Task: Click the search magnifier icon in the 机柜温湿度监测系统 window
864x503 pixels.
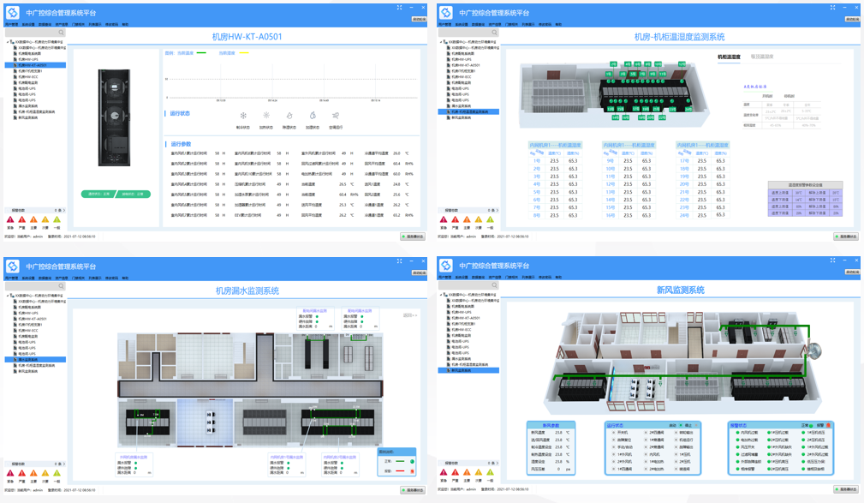Action: point(494,33)
